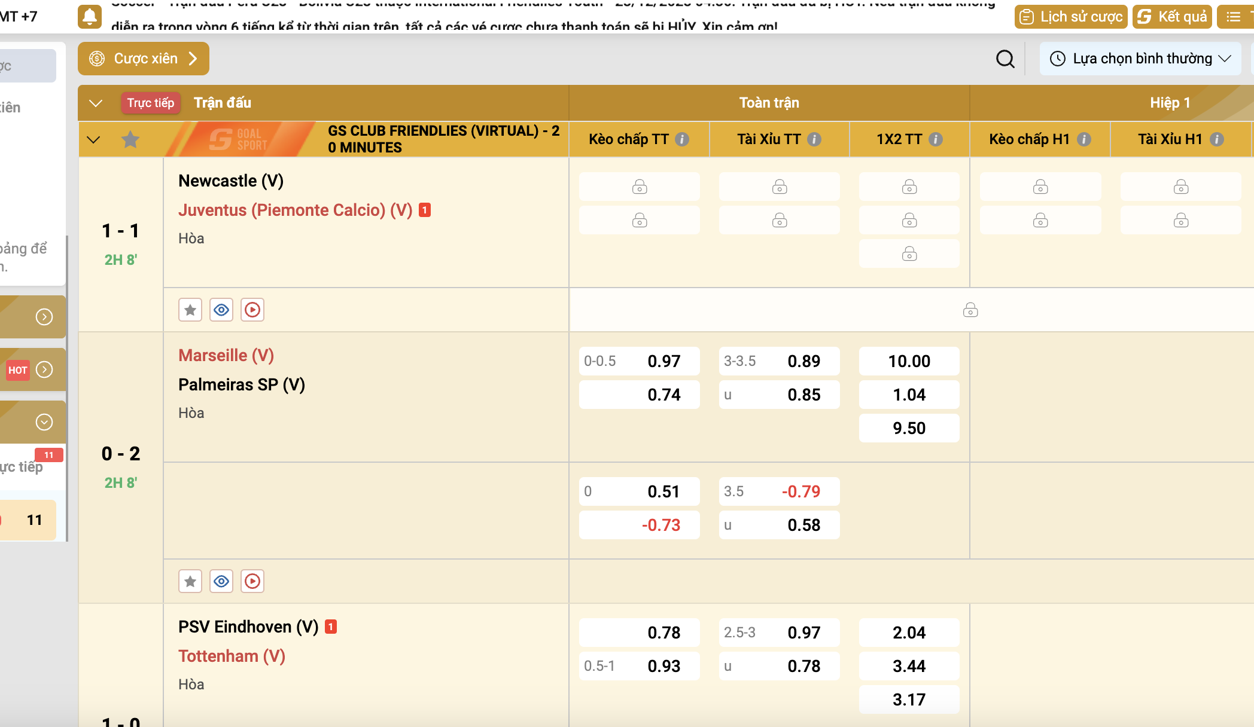The image size is (1254, 727).
Task: Open the search magnifier icon
Action: 1005,59
